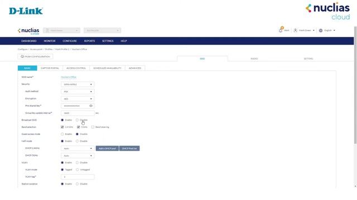Open the DHCP 5GHz dropdown
This screenshot has height=200, width=357.
pos(78,156)
